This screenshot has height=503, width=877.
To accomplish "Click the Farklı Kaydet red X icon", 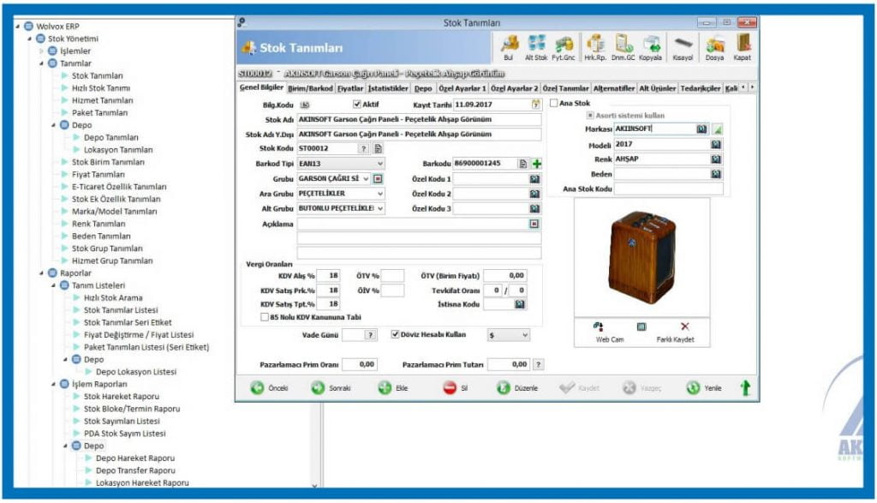I will click(x=684, y=326).
